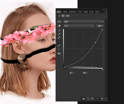The width and height of the screenshot is (124, 104).
Task: Activate the on-image adjustment hand tool
Action: [59, 26]
